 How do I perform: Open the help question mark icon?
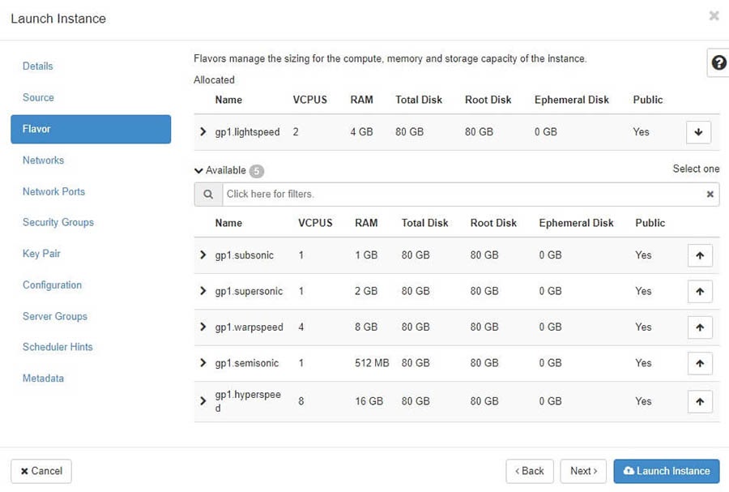(718, 63)
